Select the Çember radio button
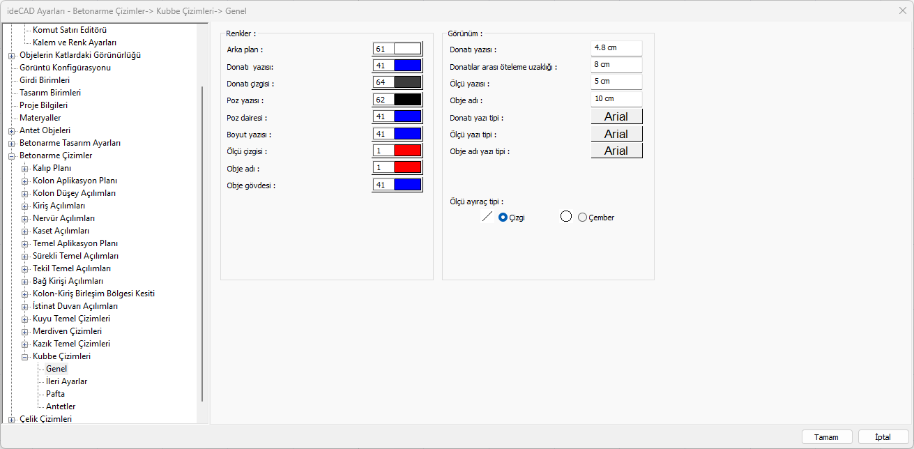914x449 pixels. (x=583, y=218)
